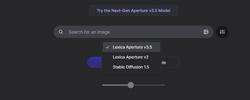Pick Stable Diffusion 1.5 model
This screenshot has height=100, width=250.
[131, 67]
